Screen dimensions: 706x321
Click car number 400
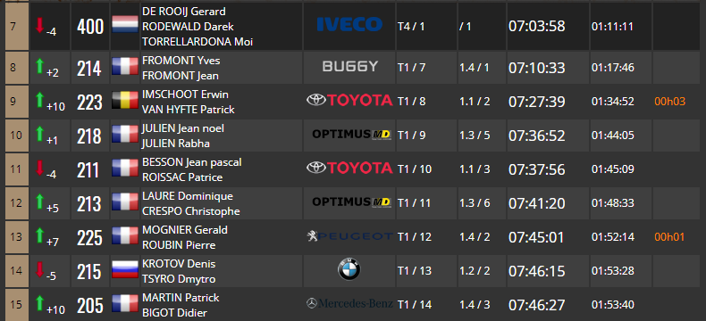90,27
